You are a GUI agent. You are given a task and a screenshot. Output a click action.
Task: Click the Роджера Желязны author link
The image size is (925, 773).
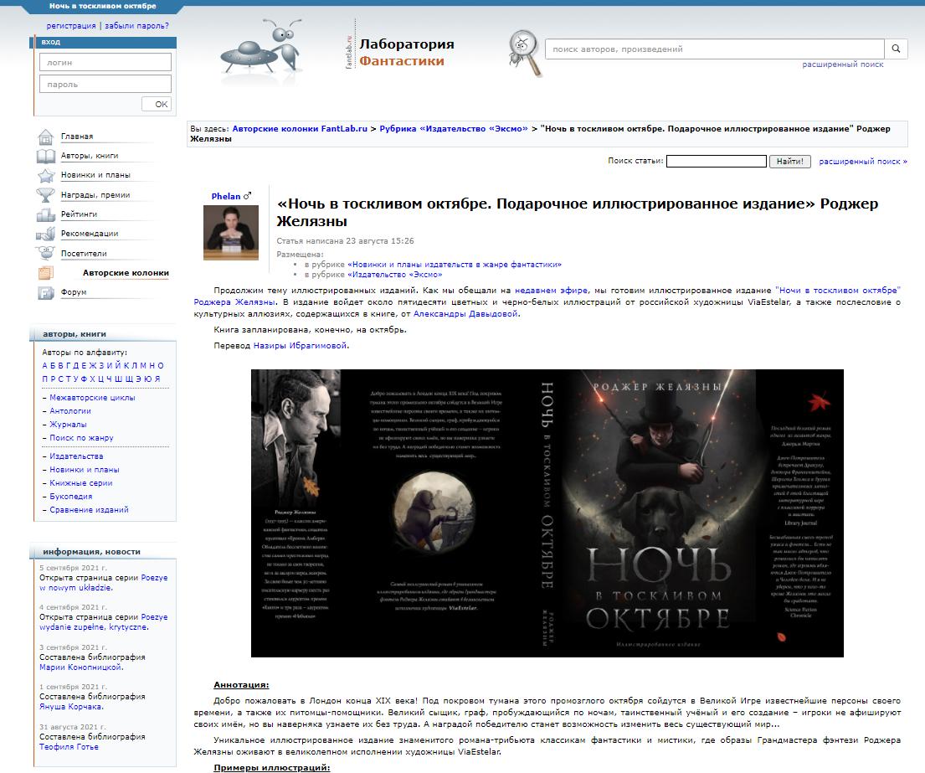234,302
